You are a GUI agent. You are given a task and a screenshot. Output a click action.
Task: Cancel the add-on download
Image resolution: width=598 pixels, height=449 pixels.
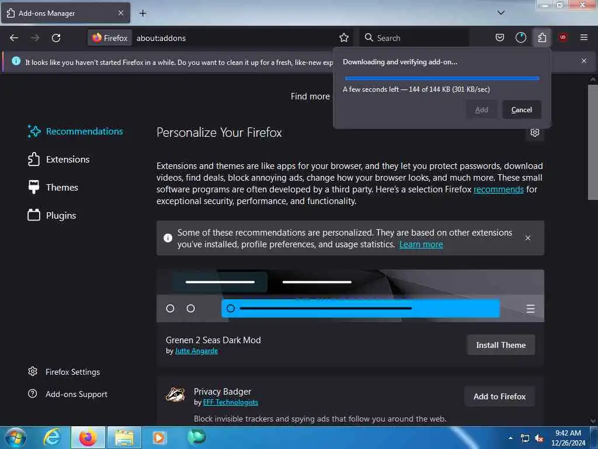coord(521,109)
